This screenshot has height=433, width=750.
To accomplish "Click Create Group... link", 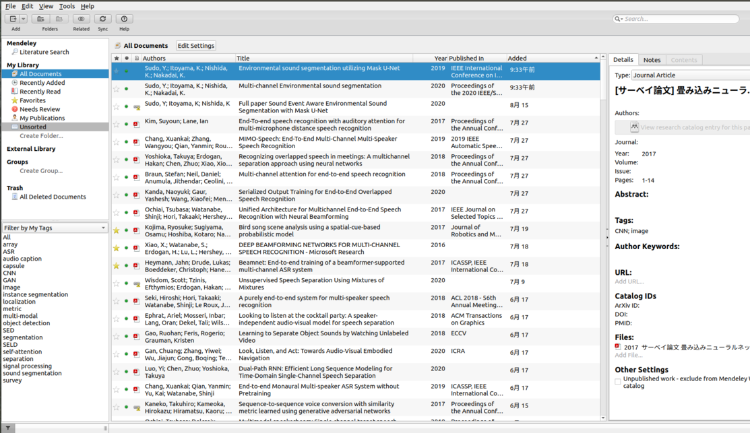I will [41, 170].
